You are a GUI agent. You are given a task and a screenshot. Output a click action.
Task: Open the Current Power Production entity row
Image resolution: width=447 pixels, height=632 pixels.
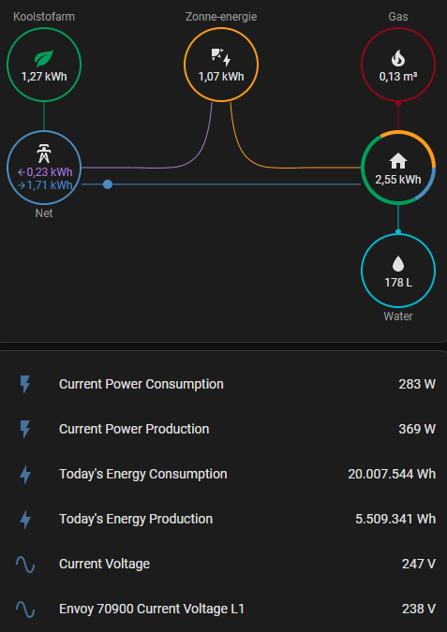223,429
